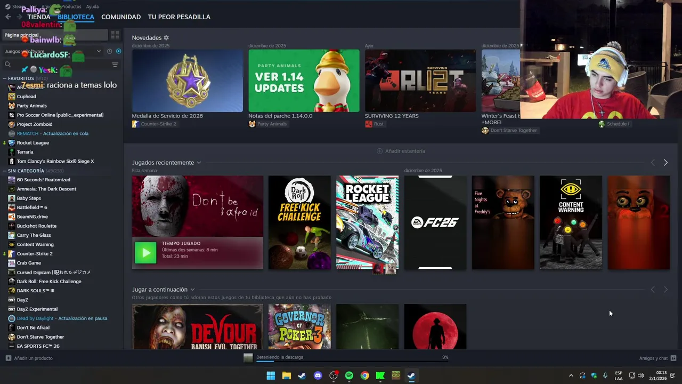Image resolution: width=682 pixels, height=384 pixels.
Task: Open TU PEOR PESADILLA profile tab
Action: click(x=179, y=17)
